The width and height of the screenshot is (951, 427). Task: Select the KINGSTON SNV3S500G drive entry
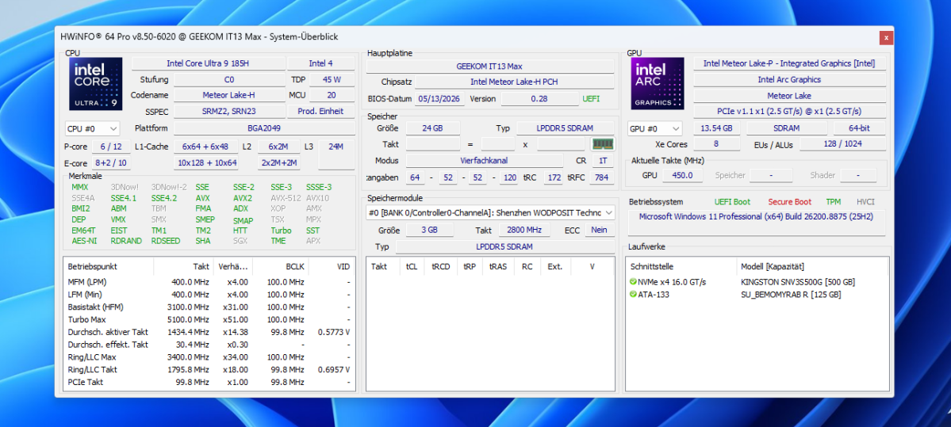pyautogui.click(x=798, y=282)
